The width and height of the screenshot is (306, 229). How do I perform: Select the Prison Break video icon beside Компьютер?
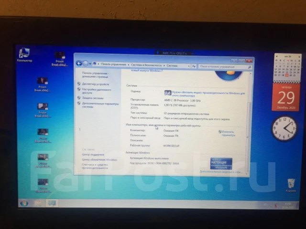point(60,59)
